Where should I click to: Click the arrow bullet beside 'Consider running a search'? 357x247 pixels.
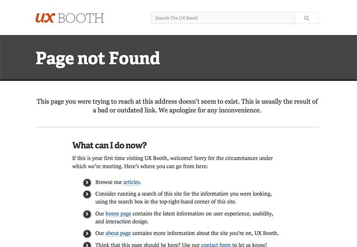[x=87, y=194]
